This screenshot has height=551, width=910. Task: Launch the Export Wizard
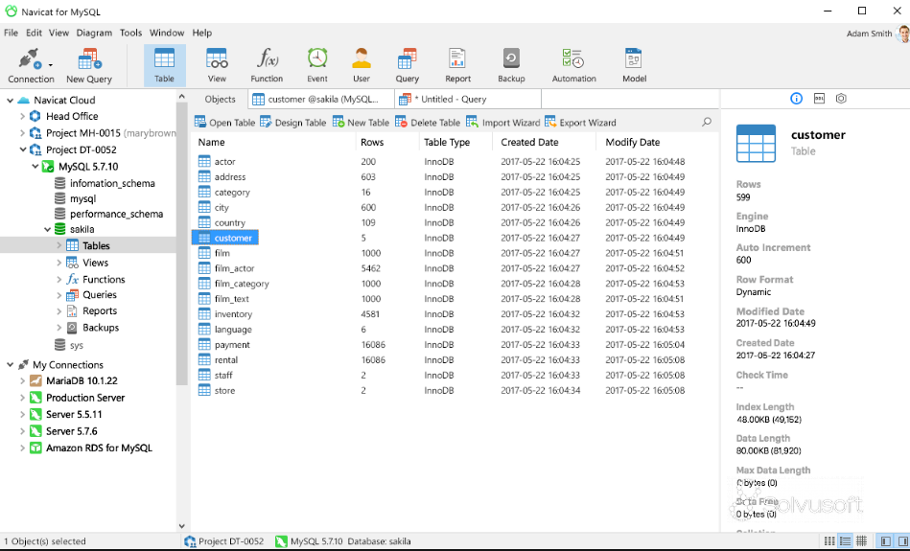point(580,123)
